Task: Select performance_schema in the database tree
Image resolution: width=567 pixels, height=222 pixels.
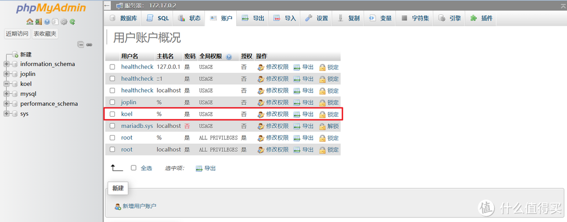Action: 49,104
